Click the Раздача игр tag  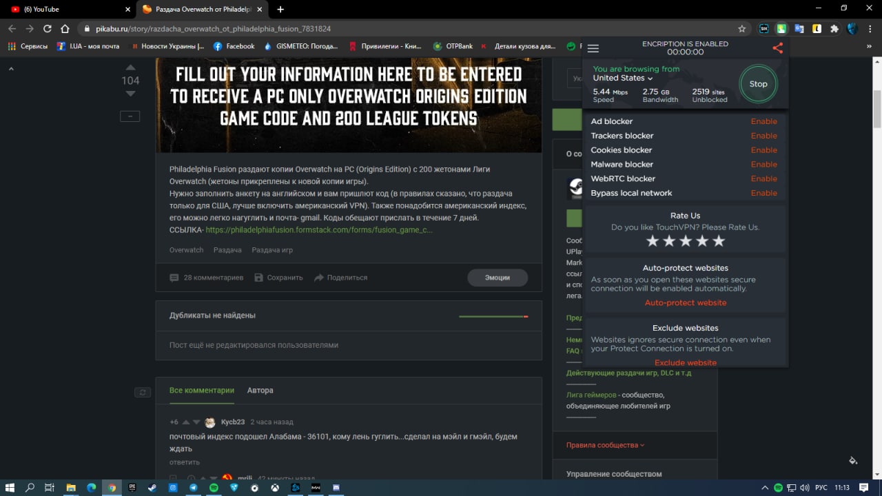click(x=272, y=250)
